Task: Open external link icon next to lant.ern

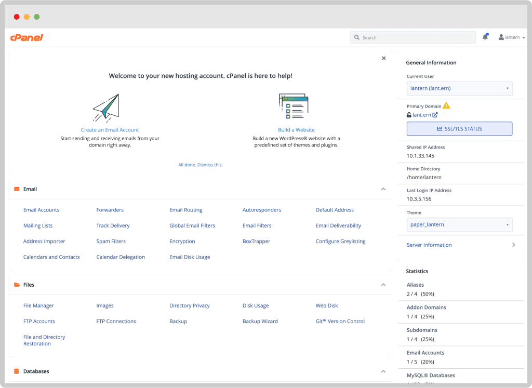Action: tap(435, 115)
